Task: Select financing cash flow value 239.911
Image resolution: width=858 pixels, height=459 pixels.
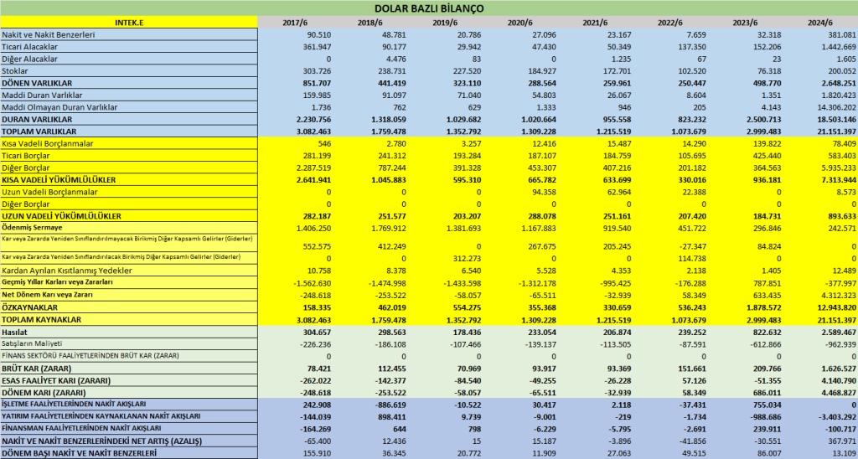Action: [768, 428]
